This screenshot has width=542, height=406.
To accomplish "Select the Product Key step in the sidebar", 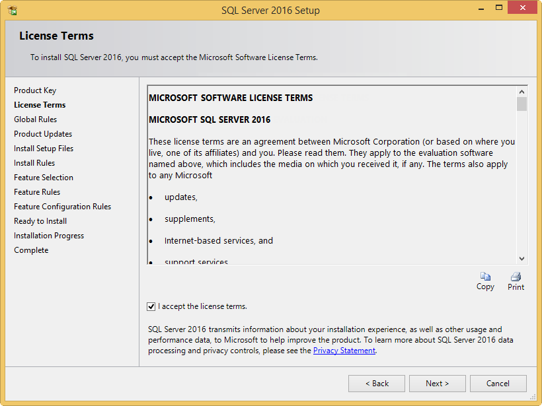I will [x=35, y=90].
